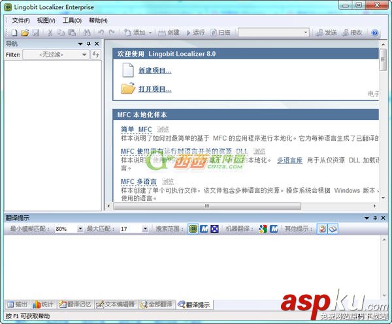The image size is (392, 324).
Task: Switch to the 翻译提示 tab
Action: [194, 304]
